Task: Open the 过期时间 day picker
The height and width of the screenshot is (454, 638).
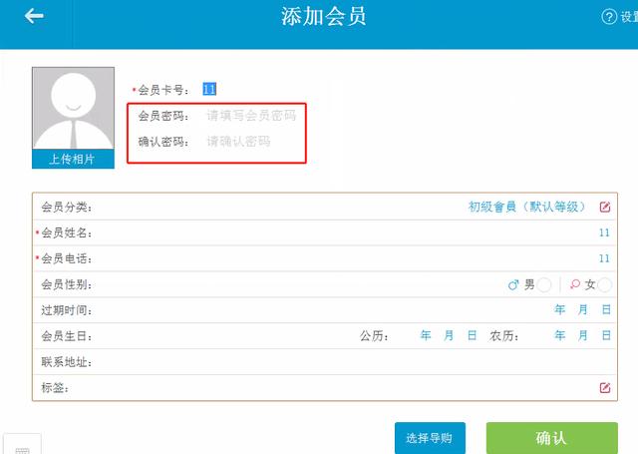Action: point(606,310)
